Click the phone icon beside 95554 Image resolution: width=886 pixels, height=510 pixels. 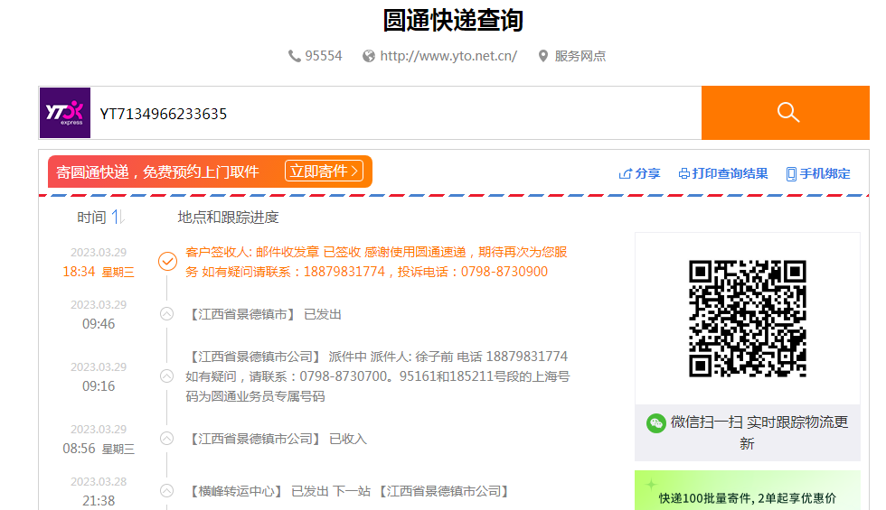tap(295, 56)
